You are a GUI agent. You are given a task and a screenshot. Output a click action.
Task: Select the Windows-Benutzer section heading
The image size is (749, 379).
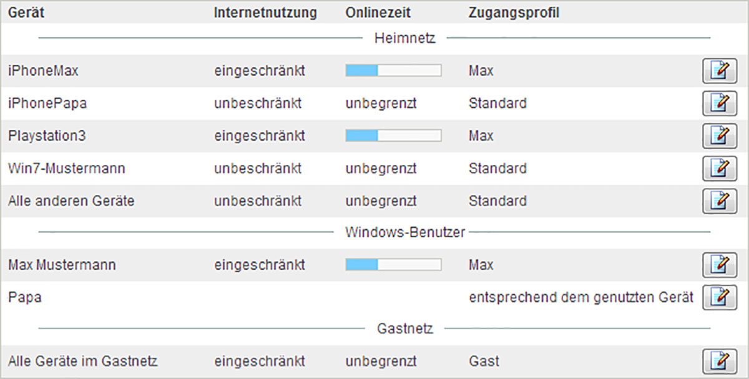pos(405,233)
